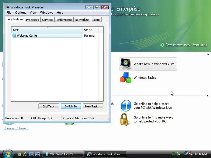
Task: Click the network connection tray icon
Action: click(186, 154)
